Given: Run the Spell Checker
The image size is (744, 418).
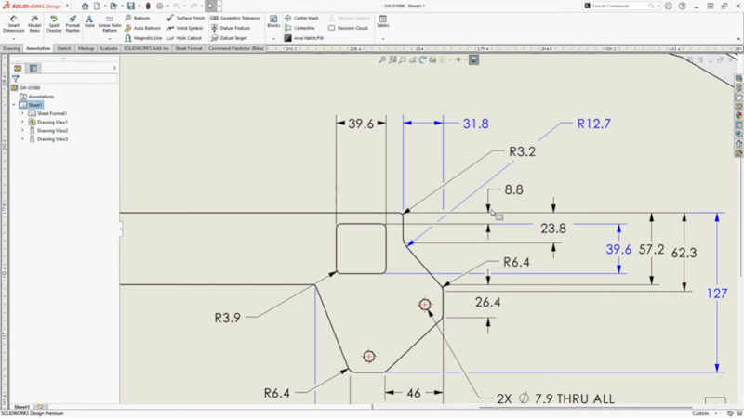Looking at the screenshot, I should [54, 23].
